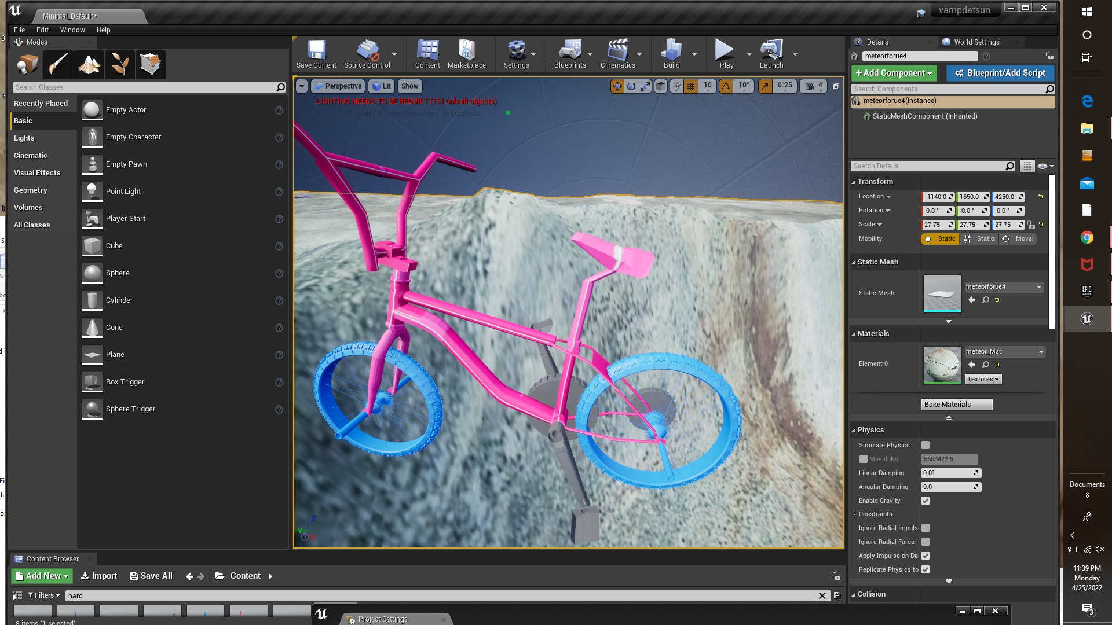
Task: Toggle grid snapping icon in viewport
Action: (x=690, y=86)
